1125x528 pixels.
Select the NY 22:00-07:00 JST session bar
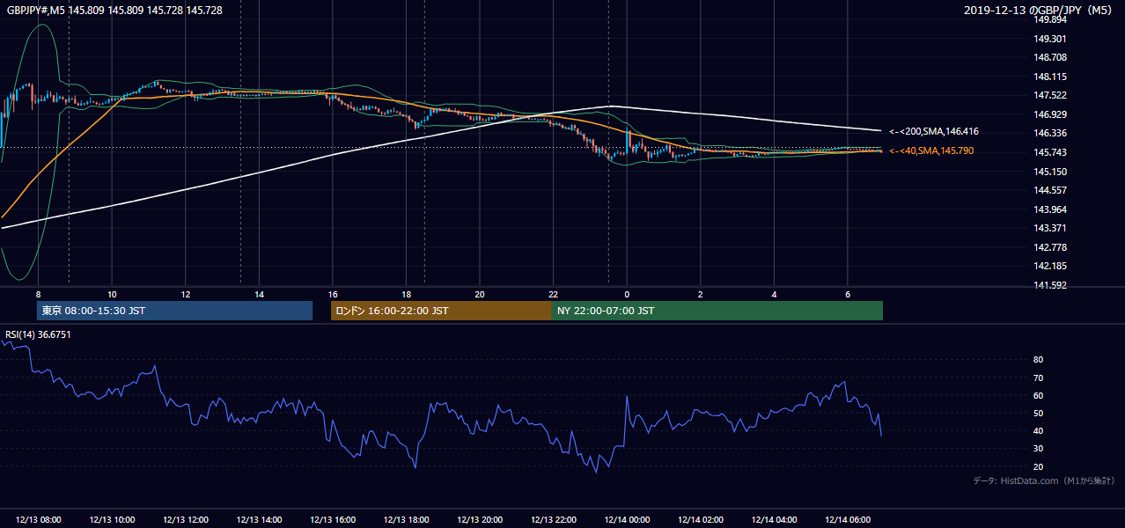tap(717, 311)
